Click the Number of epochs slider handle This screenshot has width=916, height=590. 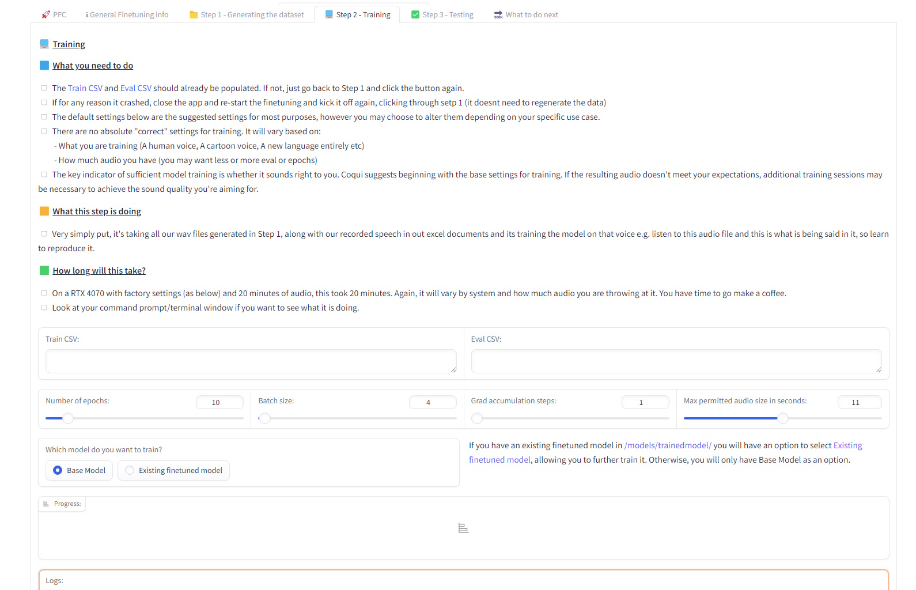68,418
